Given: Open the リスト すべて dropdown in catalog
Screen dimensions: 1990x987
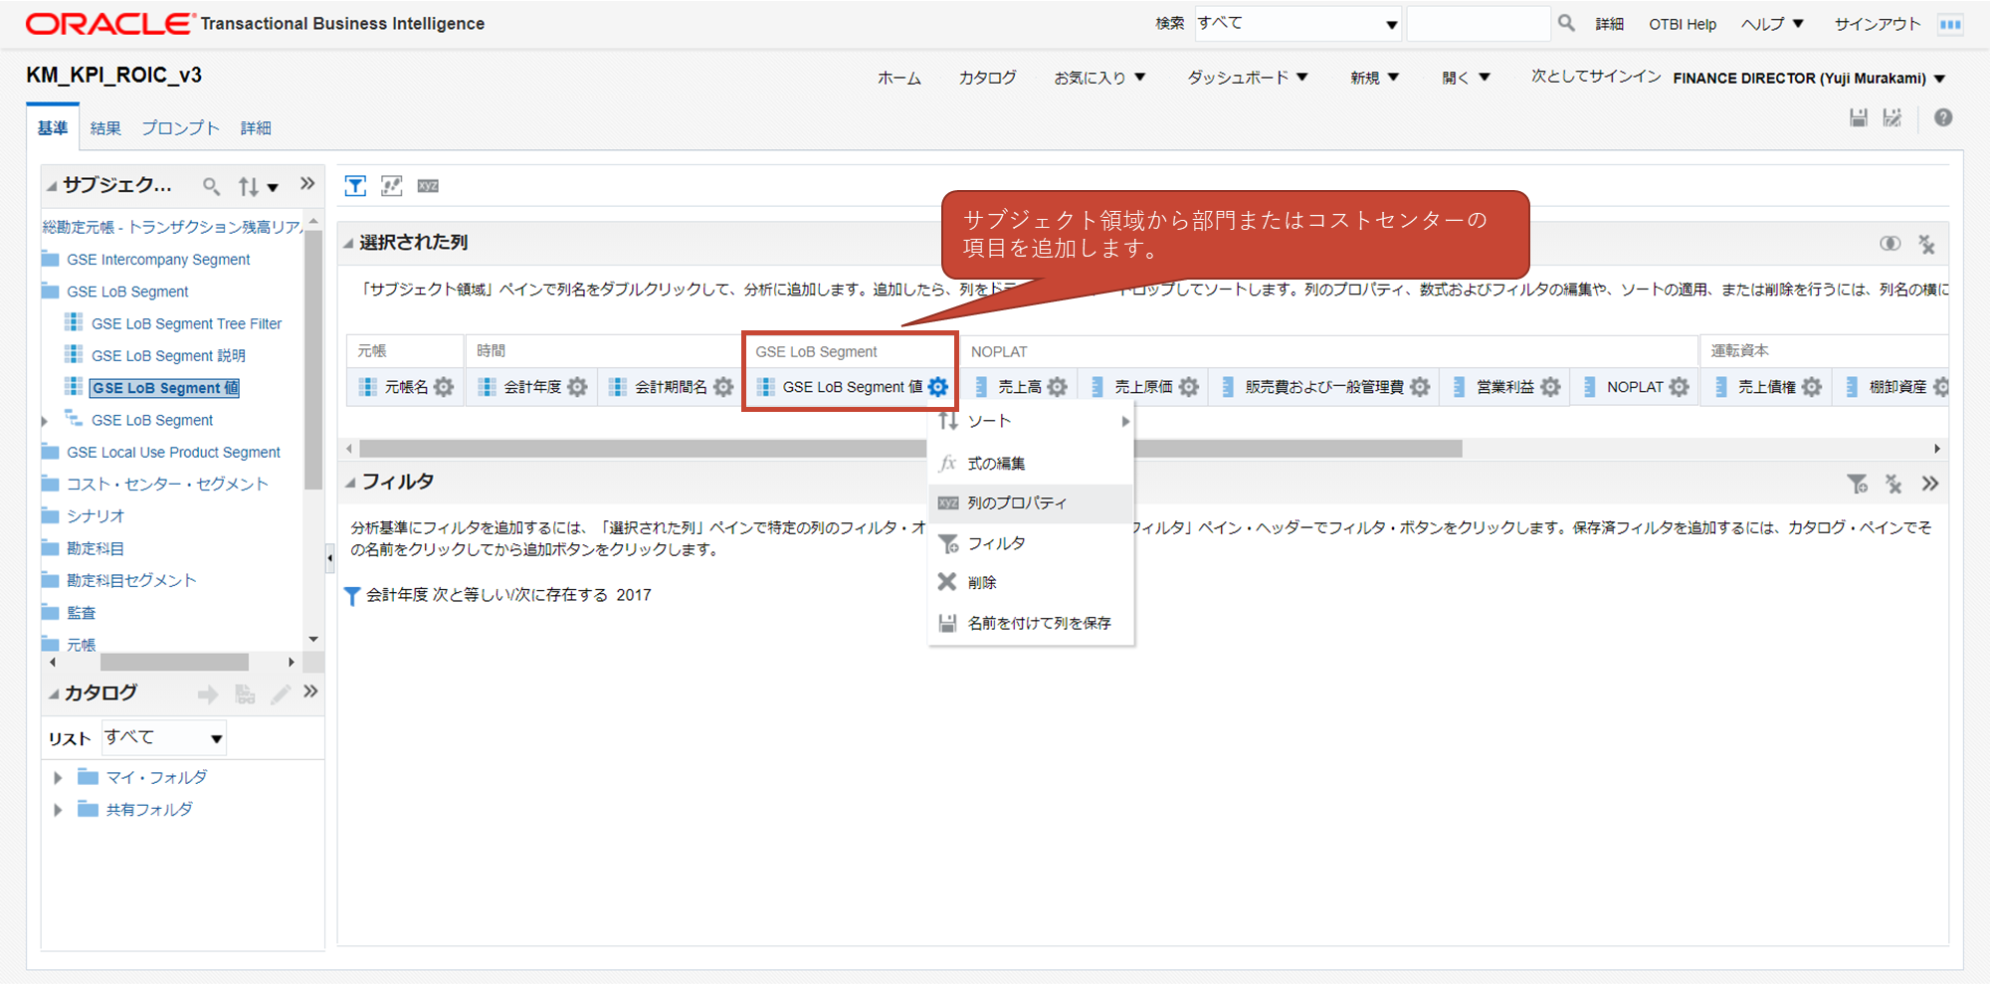Looking at the screenshot, I should click(x=164, y=738).
